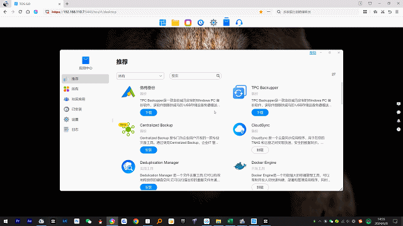Click the Centralized Backup app icon
Image resolution: width=403 pixels, height=226 pixels.
click(x=128, y=129)
